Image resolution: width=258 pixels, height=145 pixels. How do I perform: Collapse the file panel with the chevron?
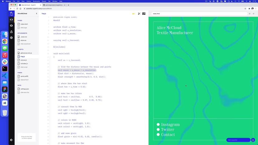[x=36, y=14]
